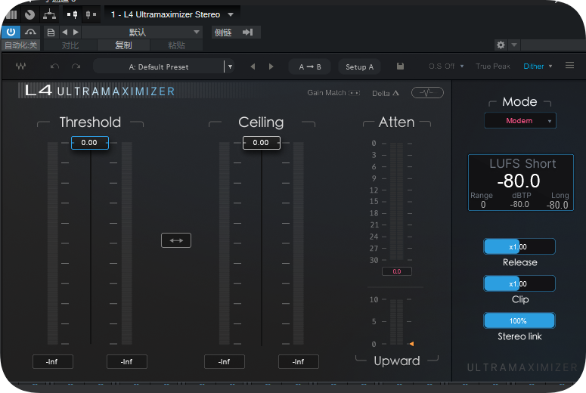Load the previous preset with left arrow
This screenshot has width=586, height=393.
coord(253,67)
